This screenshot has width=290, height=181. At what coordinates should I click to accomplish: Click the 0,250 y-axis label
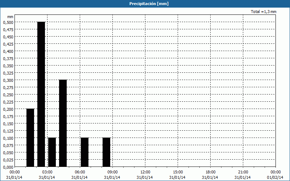pos(8,94)
